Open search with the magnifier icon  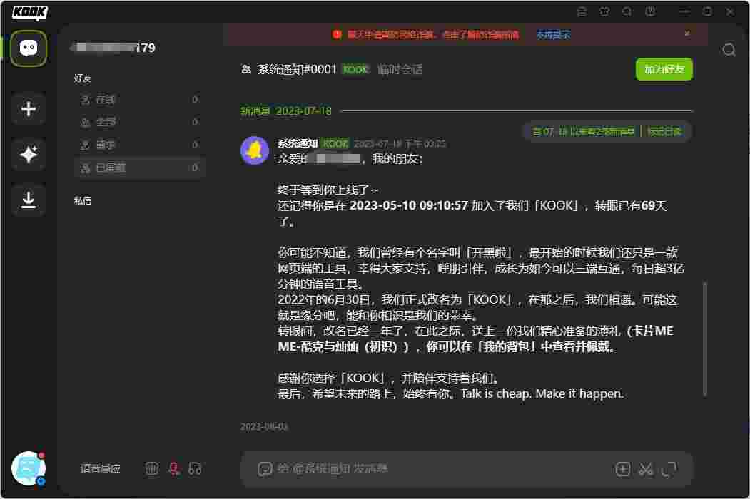728,50
